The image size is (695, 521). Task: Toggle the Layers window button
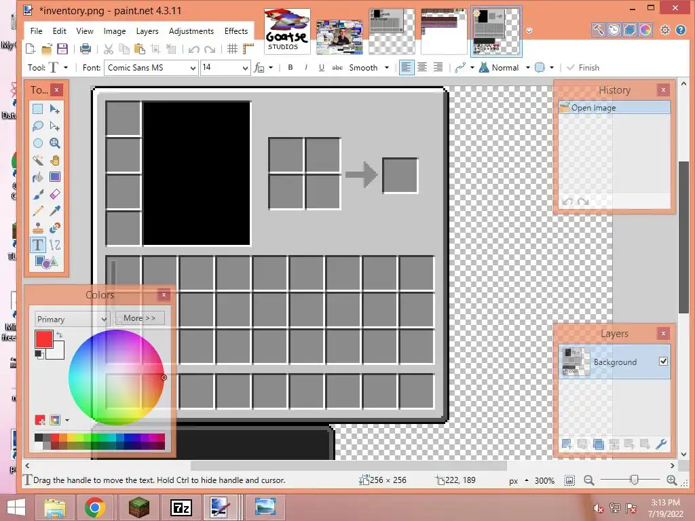pyautogui.click(x=629, y=30)
